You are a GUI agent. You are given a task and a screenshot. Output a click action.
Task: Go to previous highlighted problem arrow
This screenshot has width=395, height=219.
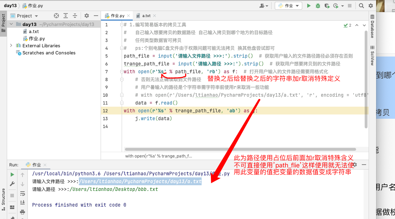[x=357, y=25]
